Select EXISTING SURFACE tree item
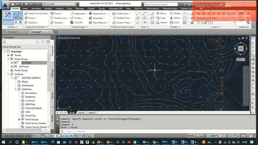The height and width of the screenshot is (145, 258). pyautogui.click(x=31, y=78)
